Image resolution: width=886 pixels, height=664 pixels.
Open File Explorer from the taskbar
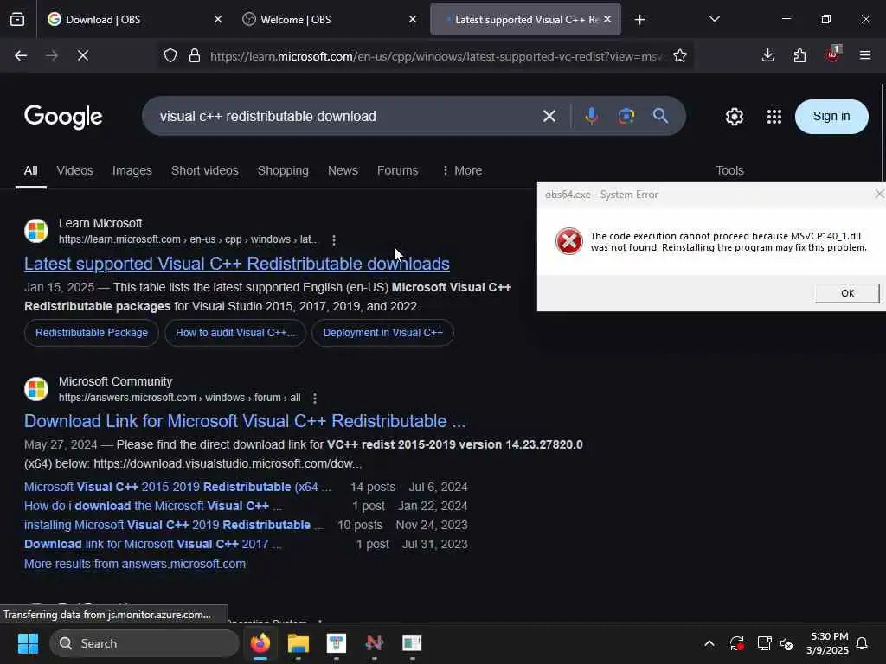(x=298, y=643)
